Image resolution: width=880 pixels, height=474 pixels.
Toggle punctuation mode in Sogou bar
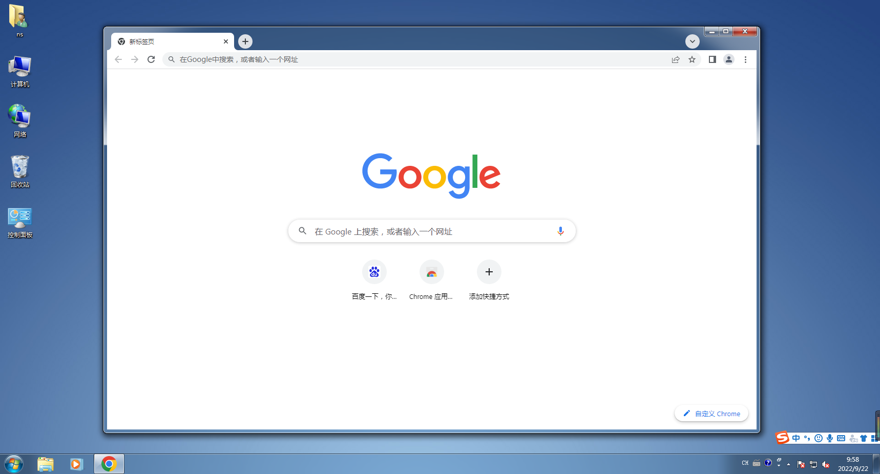(807, 438)
